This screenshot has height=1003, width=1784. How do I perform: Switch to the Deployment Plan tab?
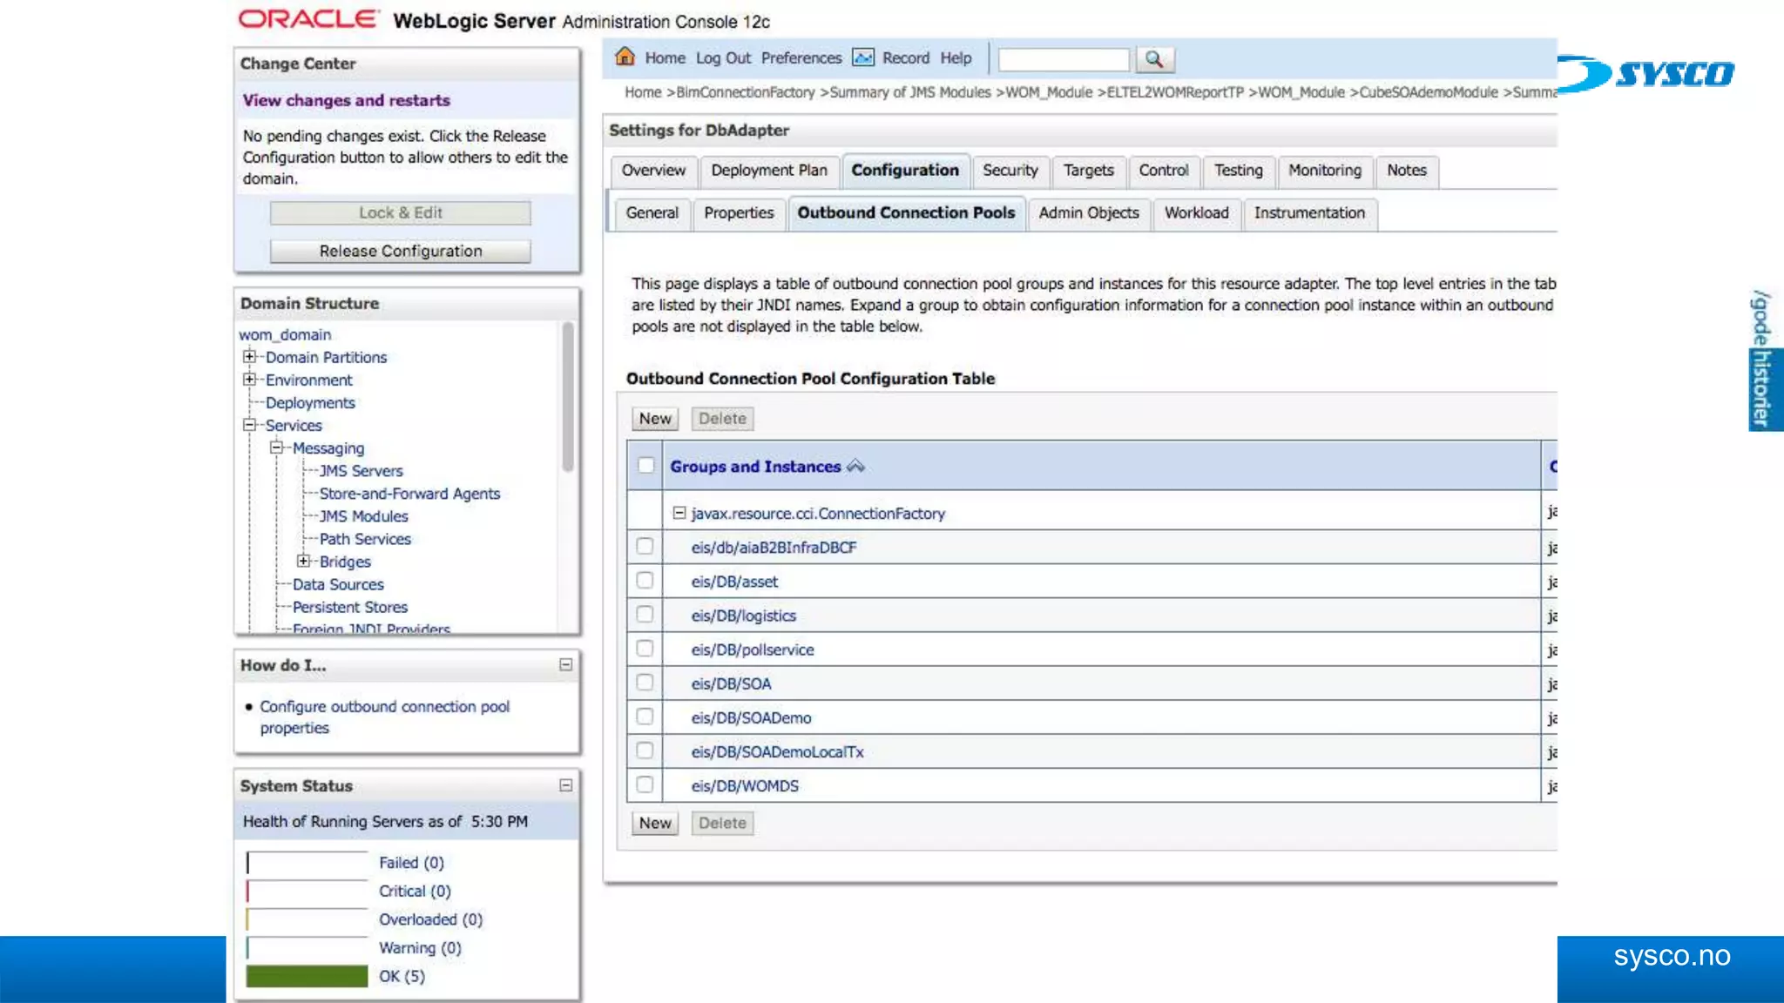coord(768,171)
